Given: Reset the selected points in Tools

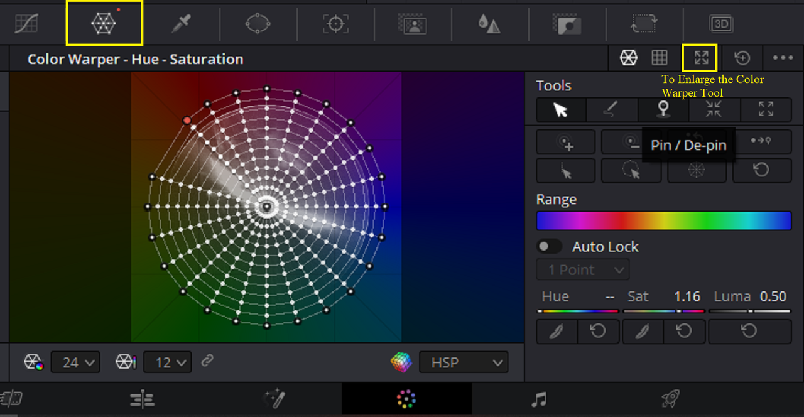Looking at the screenshot, I should tap(762, 170).
